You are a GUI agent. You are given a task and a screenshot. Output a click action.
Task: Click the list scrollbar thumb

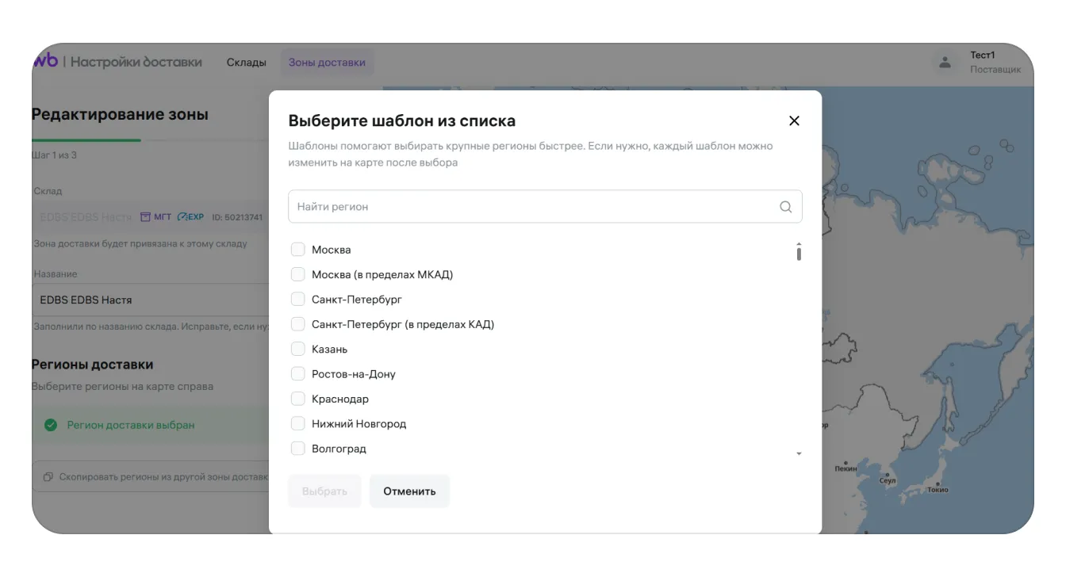click(799, 254)
